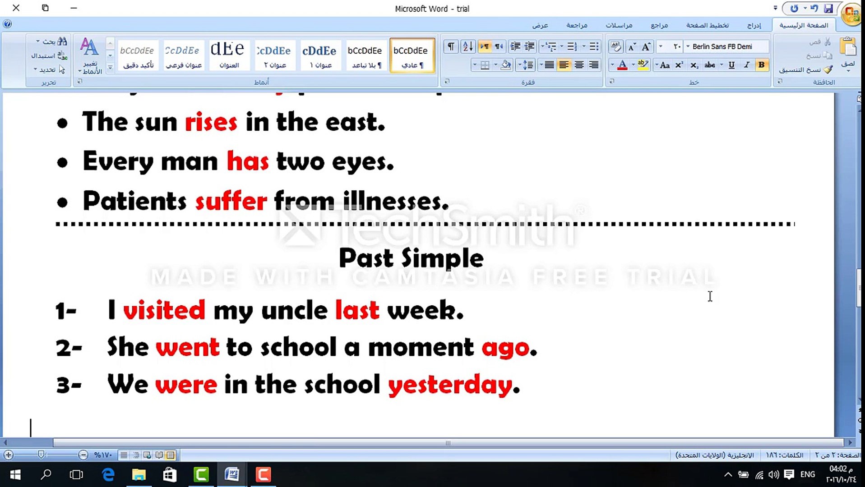Click the Shading paint bucket icon

pos(506,65)
